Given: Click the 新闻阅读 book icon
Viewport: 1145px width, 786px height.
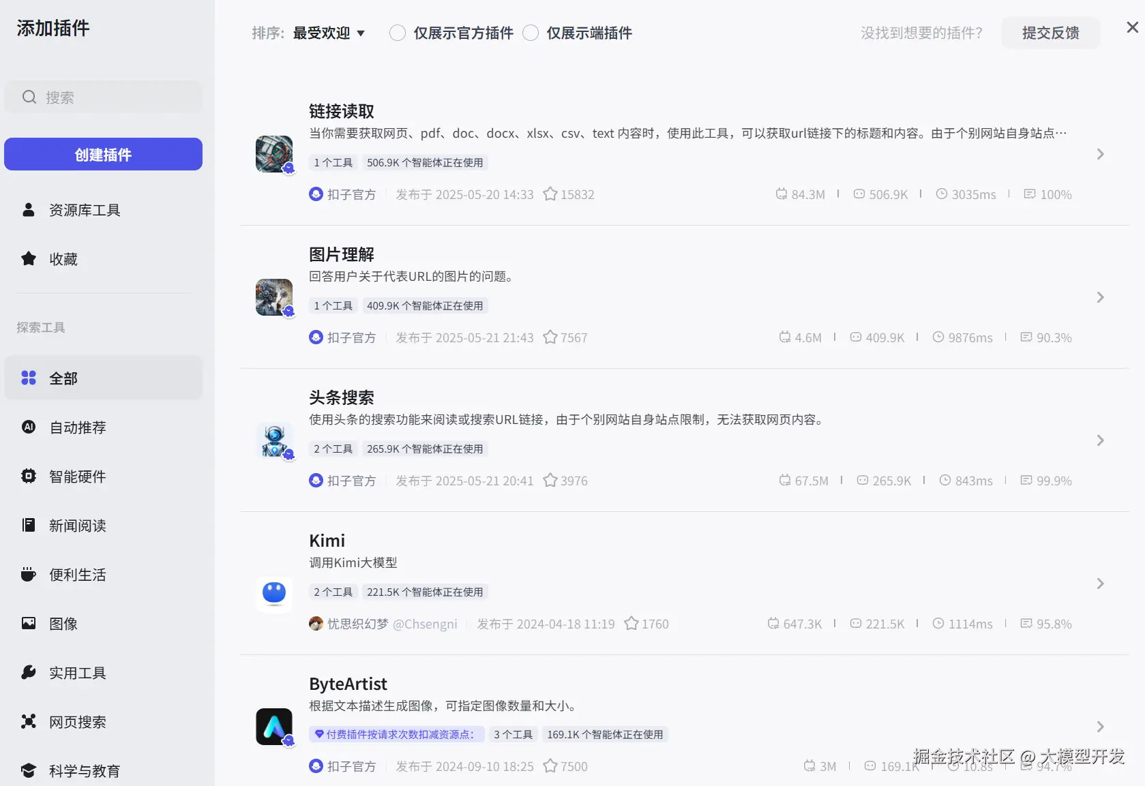Looking at the screenshot, I should tap(29, 525).
